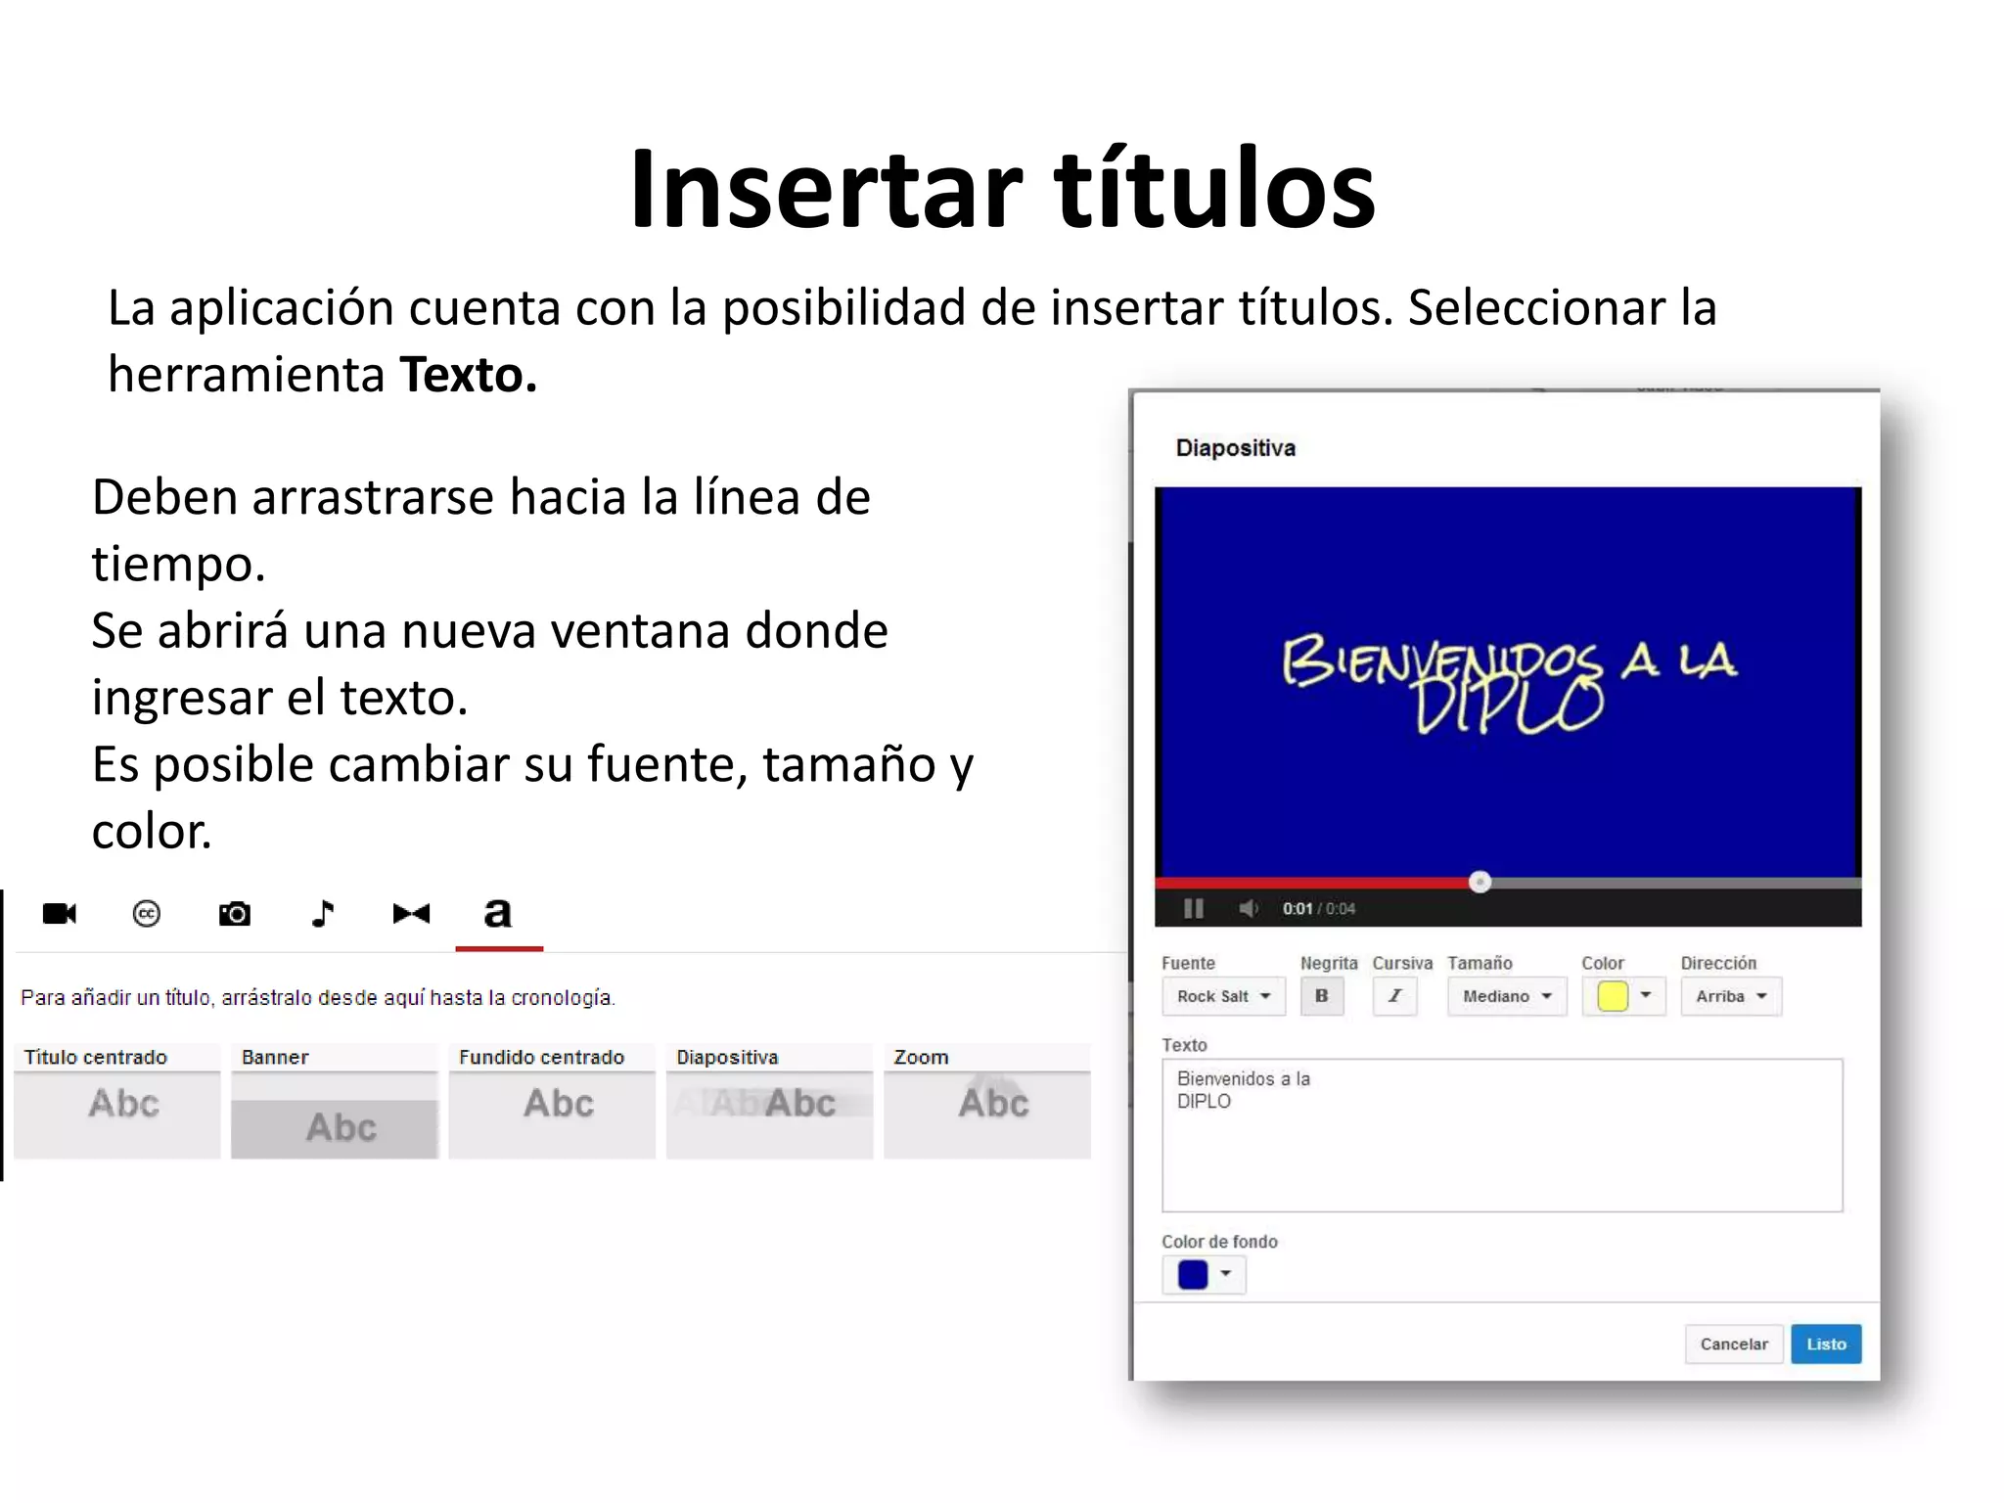Click the Cancelar button

1734,1344
